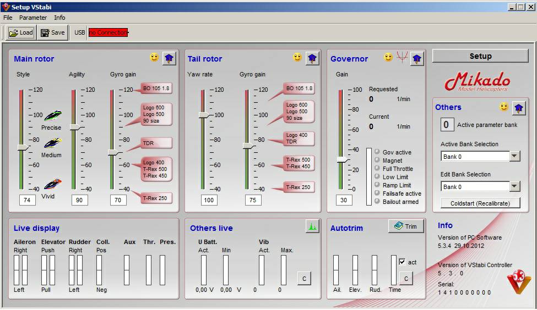Click Main rotor Gyro gain field showing 70

(x=118, y=200)
